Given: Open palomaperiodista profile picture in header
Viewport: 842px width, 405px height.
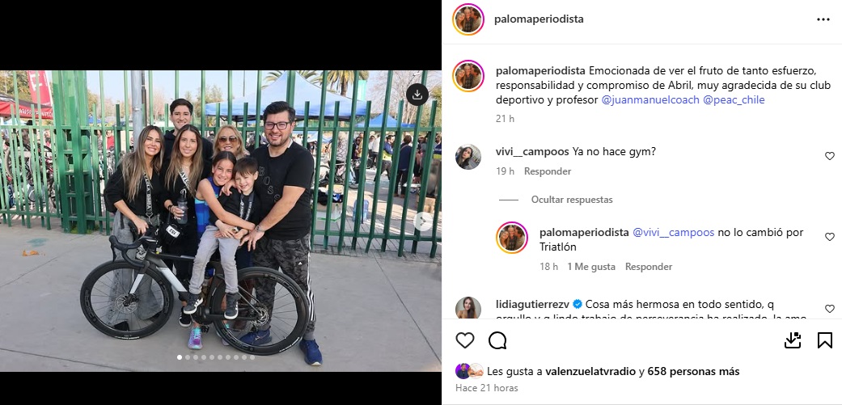Looking at the screenshot, I should click(x=468, y=19).
